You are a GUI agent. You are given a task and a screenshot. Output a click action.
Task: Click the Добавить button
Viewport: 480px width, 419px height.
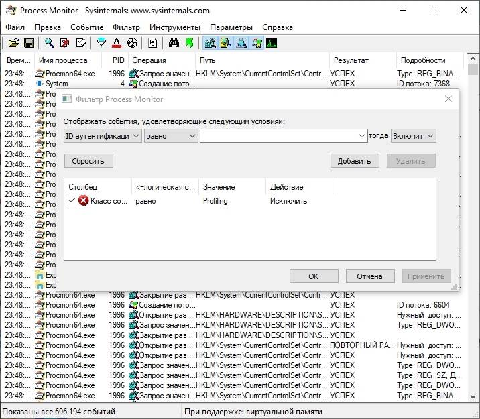tap(355, 161)
